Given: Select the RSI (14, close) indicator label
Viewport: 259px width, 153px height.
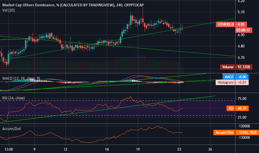Looking at the screenshot, I should pos(13,98).
